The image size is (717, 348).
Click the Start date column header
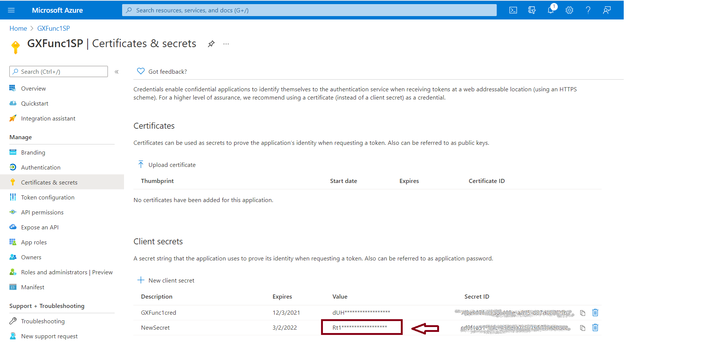344,181
